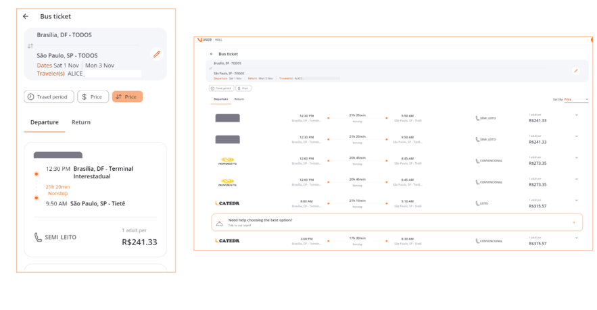Expand the 8:00 AM CATEDR trip chevron
Screen dimensions: 597x310
pos(577,201)
